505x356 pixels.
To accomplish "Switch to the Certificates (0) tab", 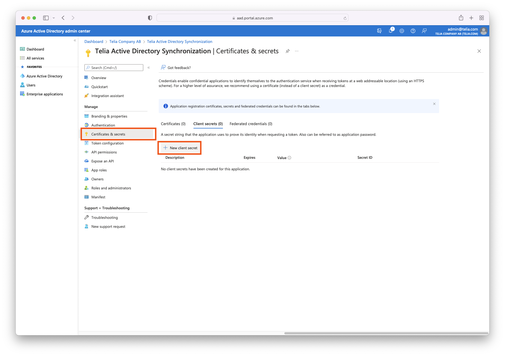I will (x=173, y=124).
